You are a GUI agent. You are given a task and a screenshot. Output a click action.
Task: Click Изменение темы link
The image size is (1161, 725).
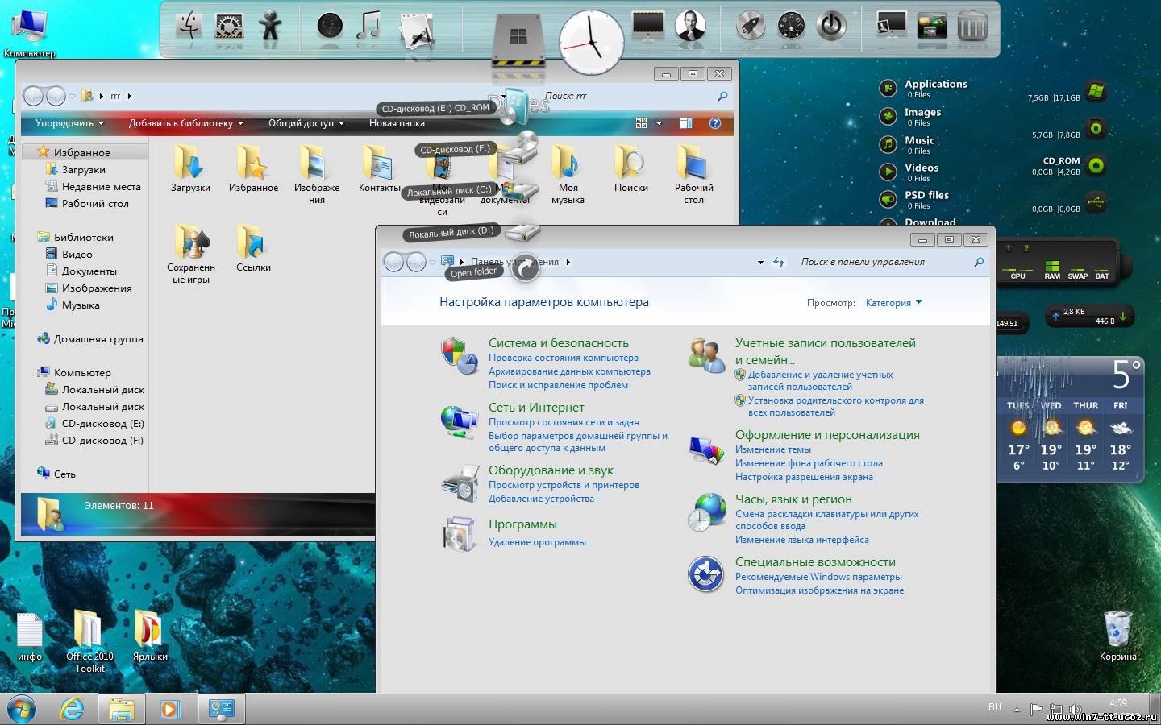point(773,449)
